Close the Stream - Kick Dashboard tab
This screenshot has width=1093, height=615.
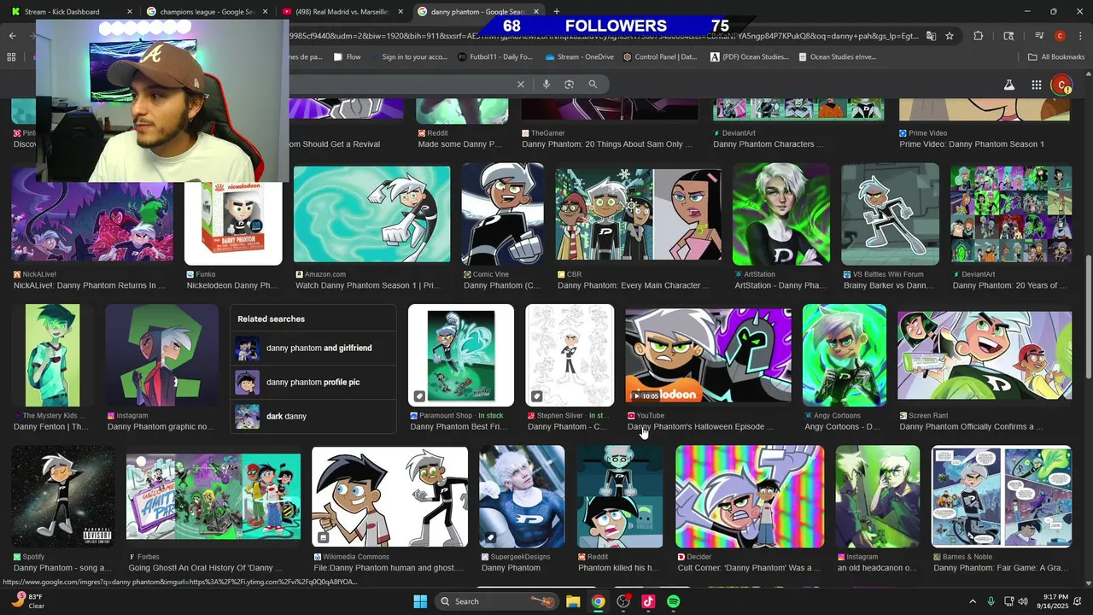pos(130,12)
